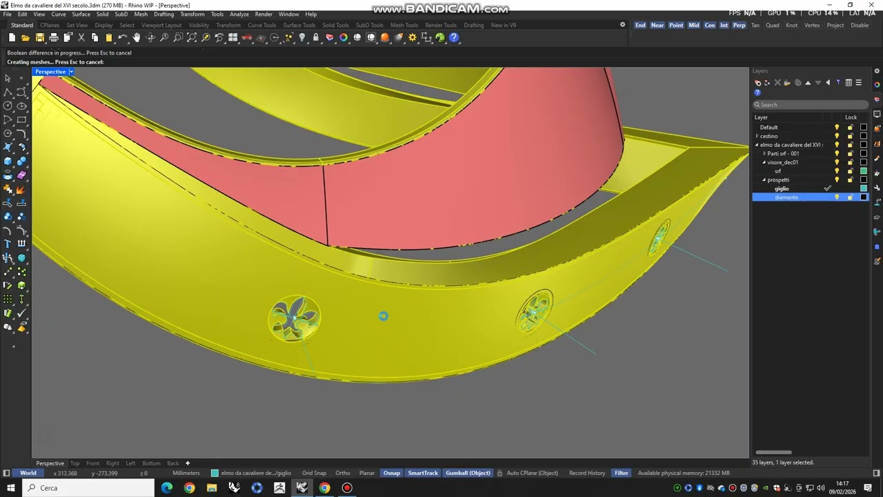Viewport: 883px width, 497px height.
Task: Toggle the Ortho status bar option
Action: coord(342,473)
